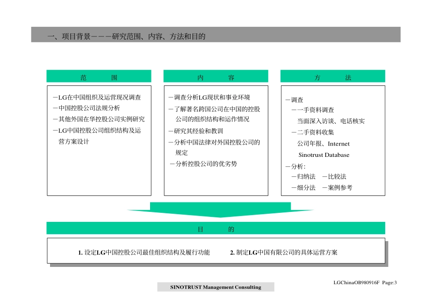
Task: Click the line 中国控股公司法规分析
Action: pos(86,108)
